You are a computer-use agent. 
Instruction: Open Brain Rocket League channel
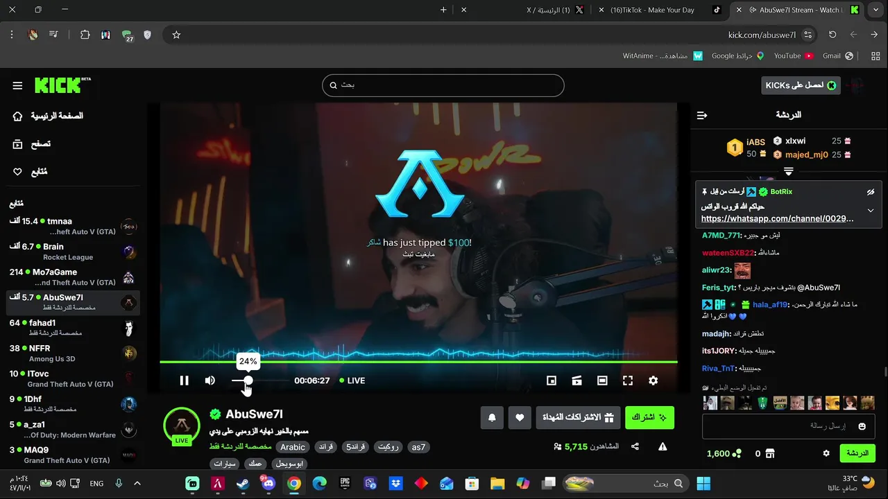[73, 252]
